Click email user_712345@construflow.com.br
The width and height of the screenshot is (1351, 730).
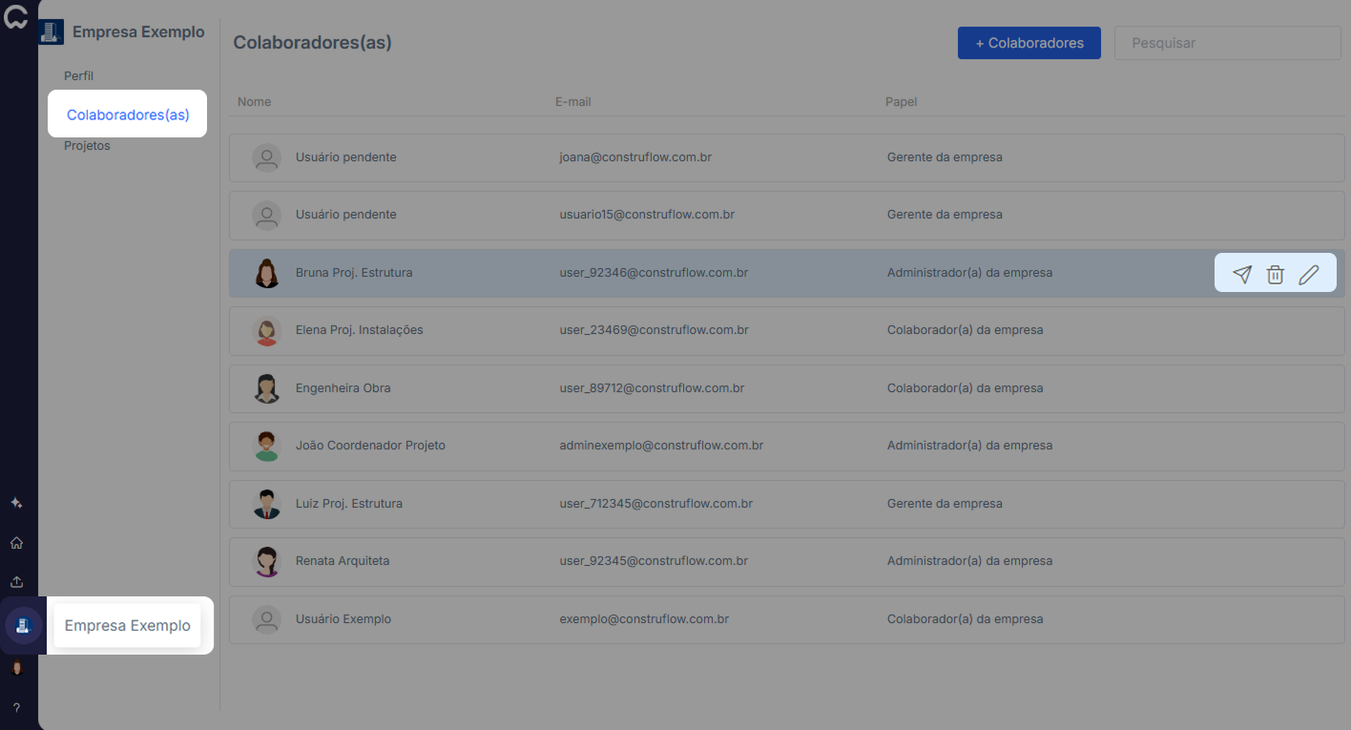point(656,504)
